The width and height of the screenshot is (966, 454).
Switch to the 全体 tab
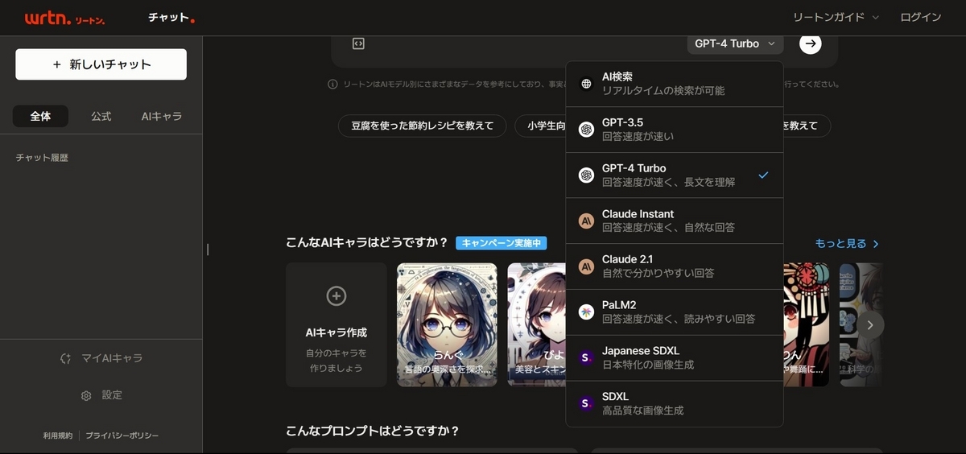click(40, 117)
